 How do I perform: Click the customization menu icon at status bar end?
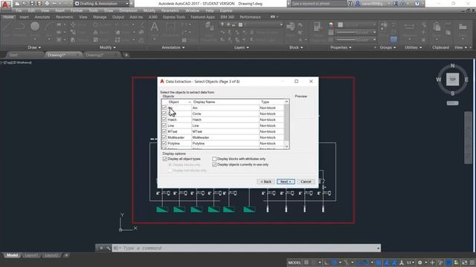[x=472, y=263]
